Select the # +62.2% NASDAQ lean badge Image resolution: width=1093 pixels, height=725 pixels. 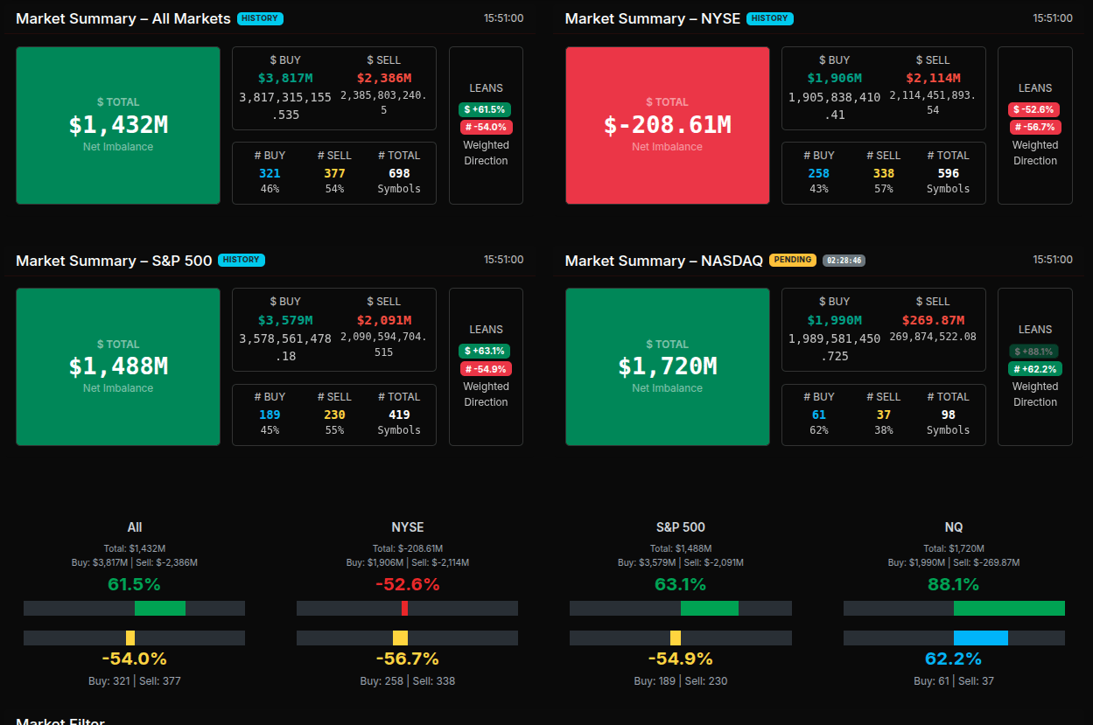[x=1034, y=368]
